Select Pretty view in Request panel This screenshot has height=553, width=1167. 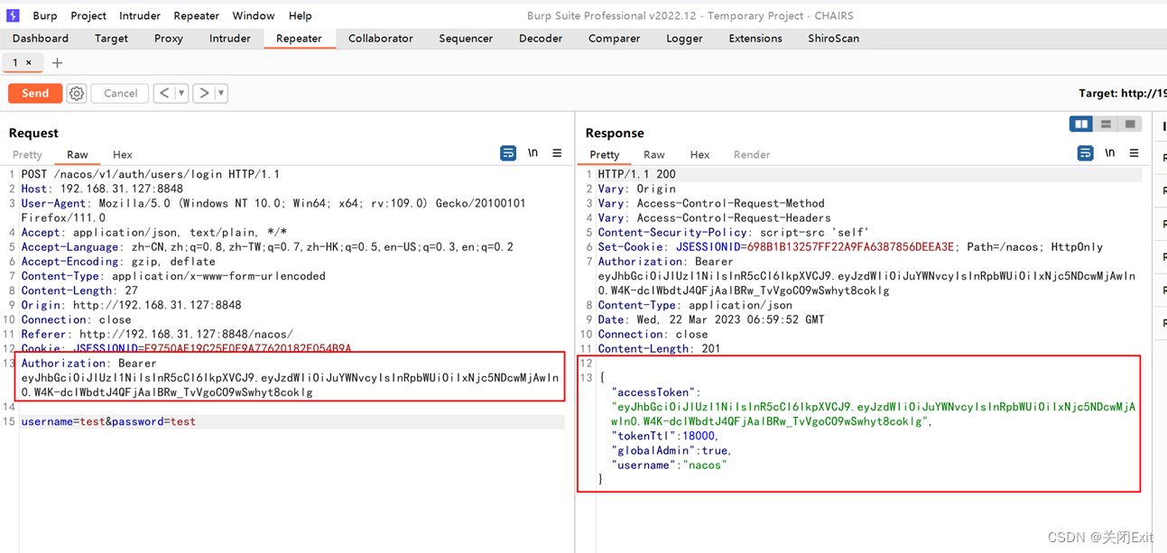point(27,154)
